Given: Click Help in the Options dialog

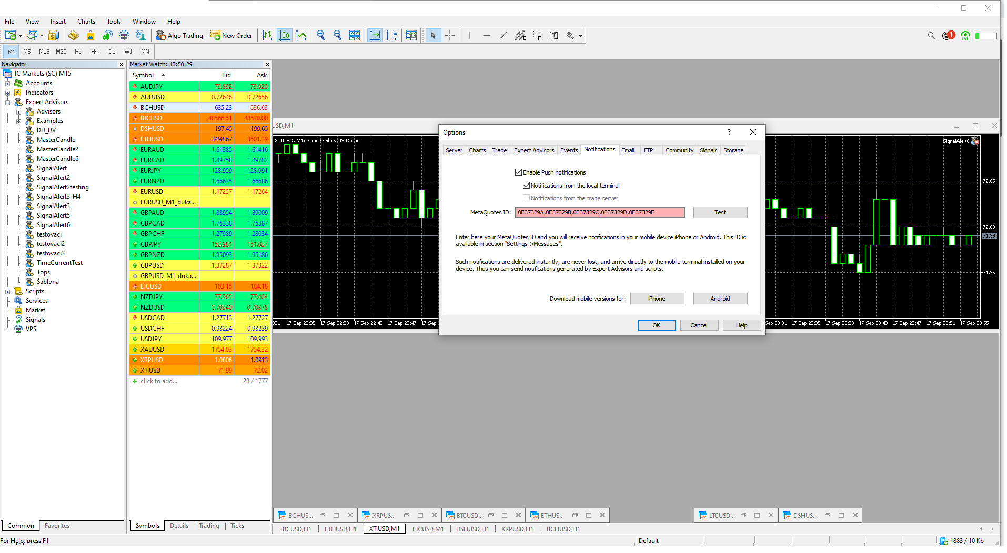Looking at the screenshot, I should (741, 325).
